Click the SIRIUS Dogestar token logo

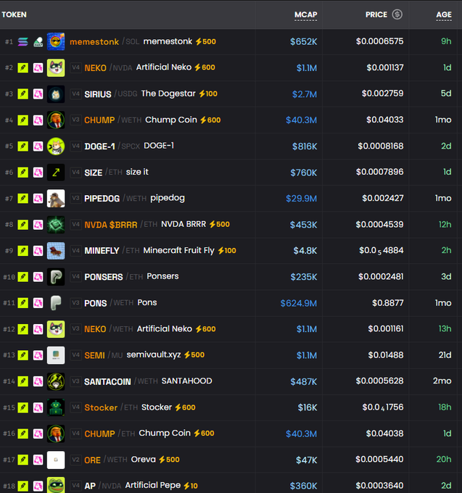[x=56, y=94]
